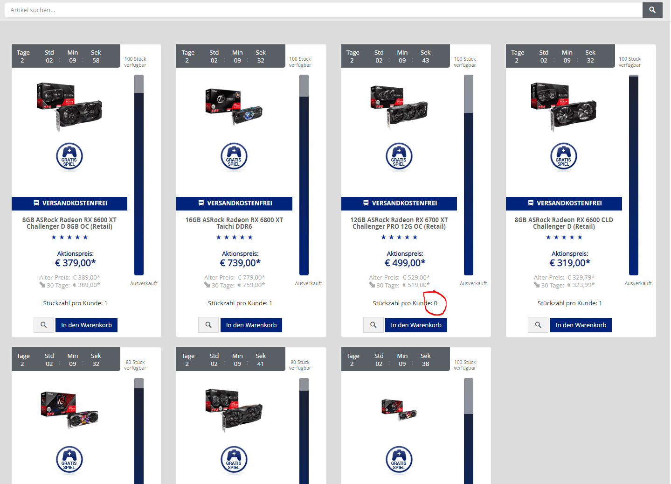Open '12GB ASRock Radeon RX 6700 XT' title link

point(399,223)
